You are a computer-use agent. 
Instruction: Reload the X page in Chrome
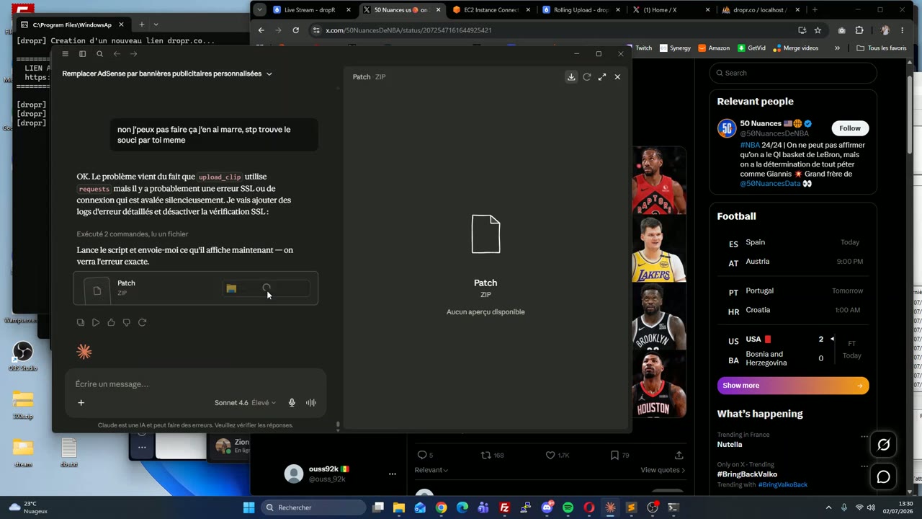295,30
